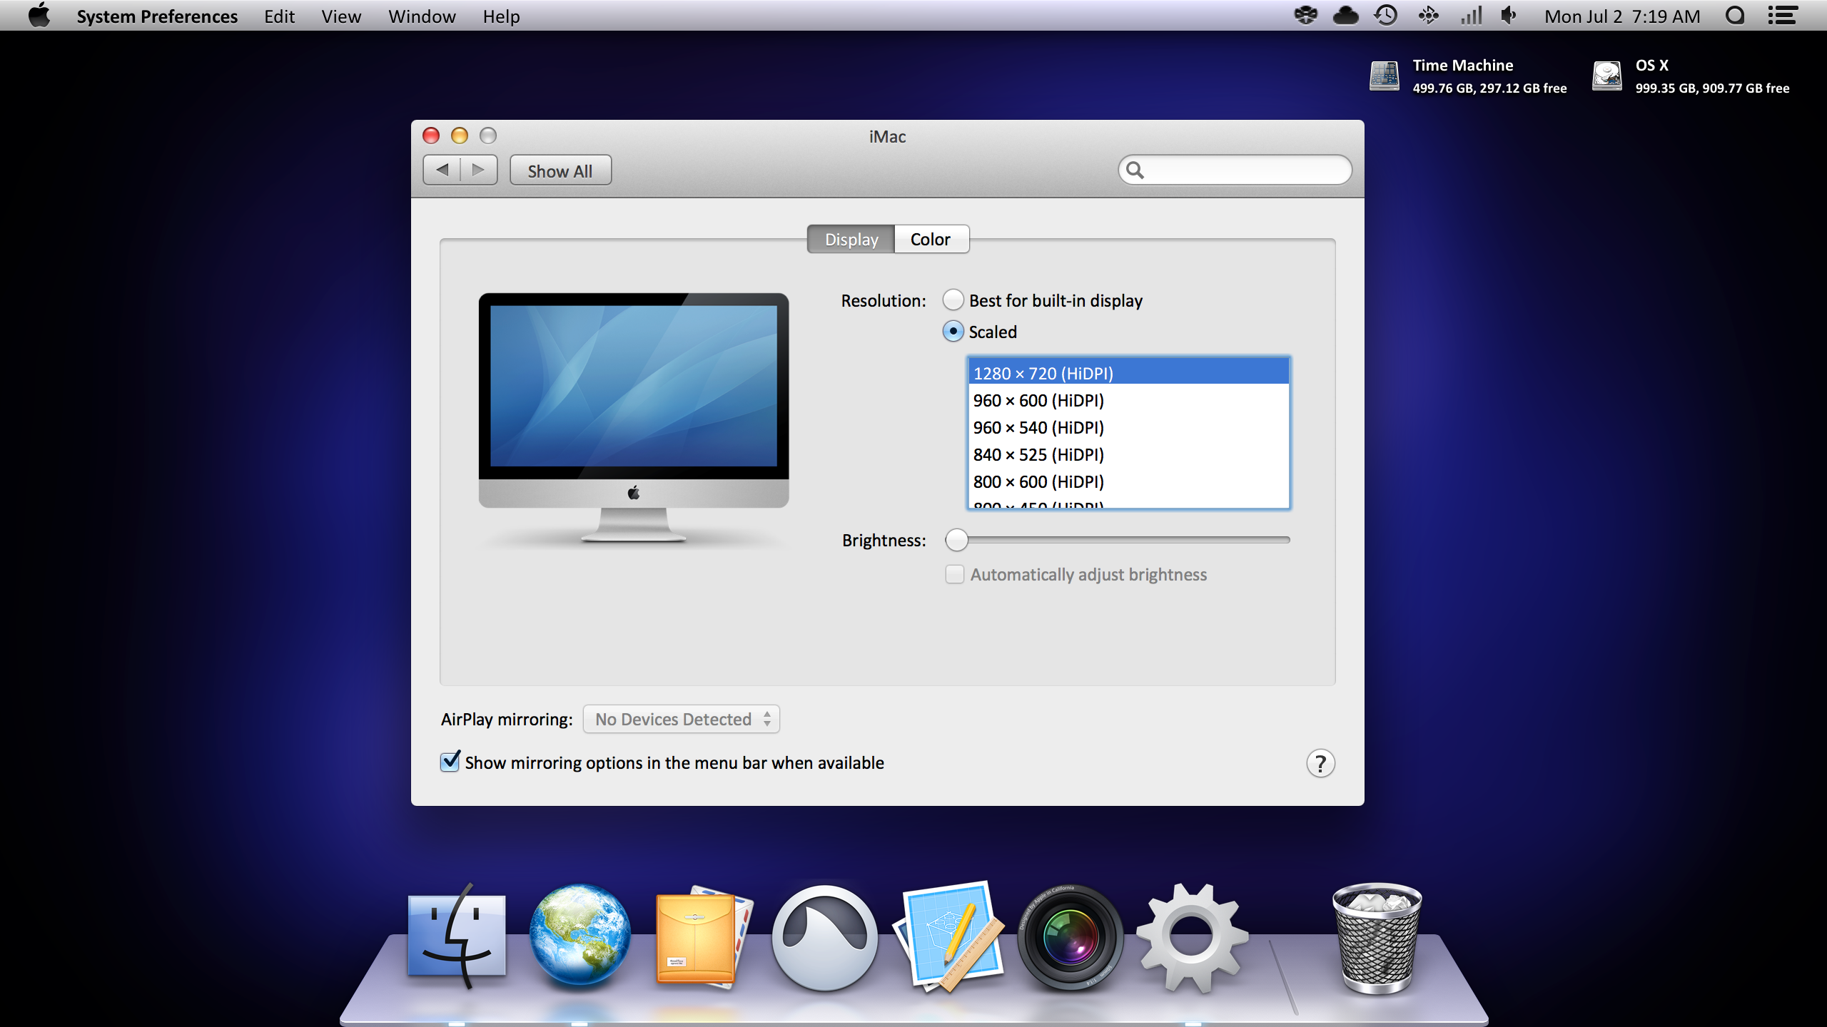The image size is (1827, 1027).
Task: Open the Apple menu
Action: point(39,16)
